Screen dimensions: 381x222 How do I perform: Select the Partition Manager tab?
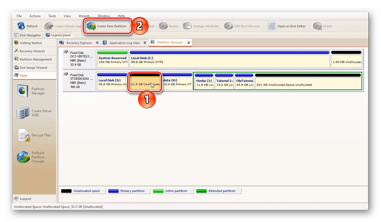(170, 43)
